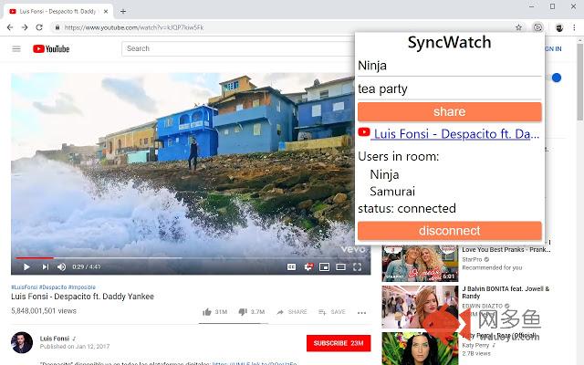The width and height of the screenshot is (584, 365).
Task: Switch to miniplayer mode
Action: [x=324, y=266]
